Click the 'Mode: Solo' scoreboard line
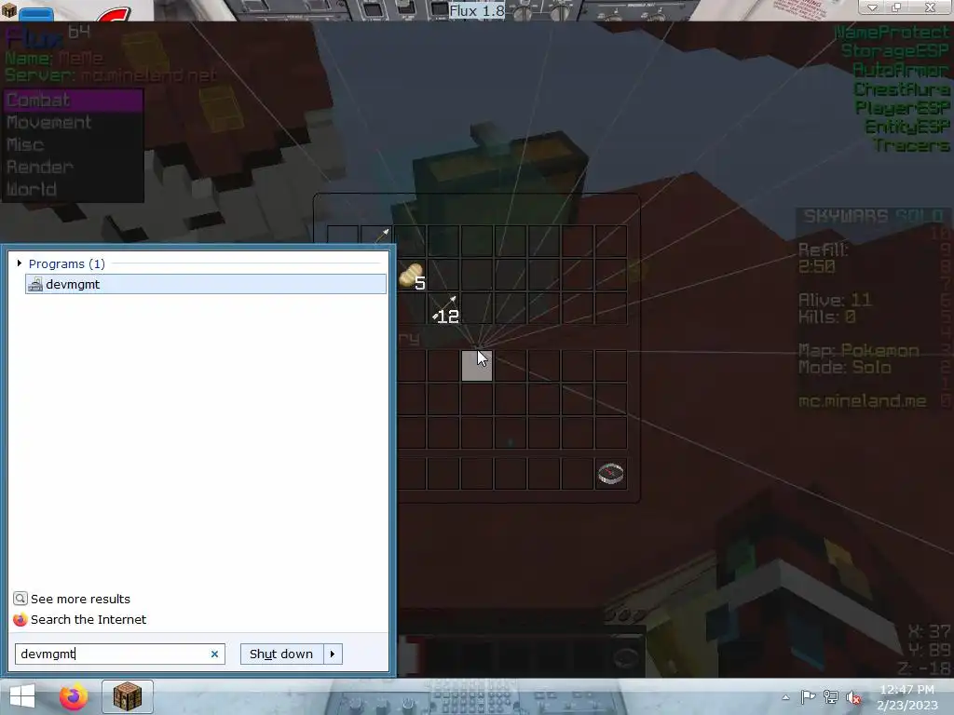This screenshot has height=715, width=954. [x=844, y=368]
